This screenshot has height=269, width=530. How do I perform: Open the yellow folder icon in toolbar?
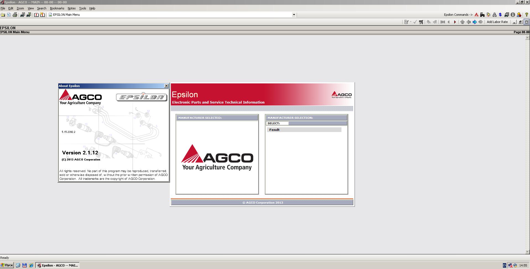pos(3,15)
